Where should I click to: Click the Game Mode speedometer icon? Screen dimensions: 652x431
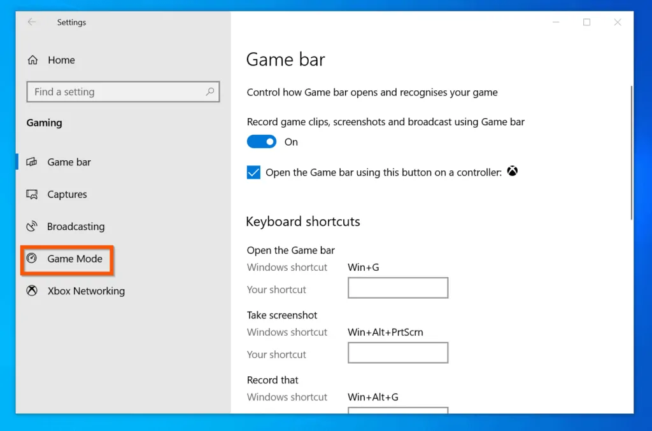pyautogui.click(x=31, y=259)
